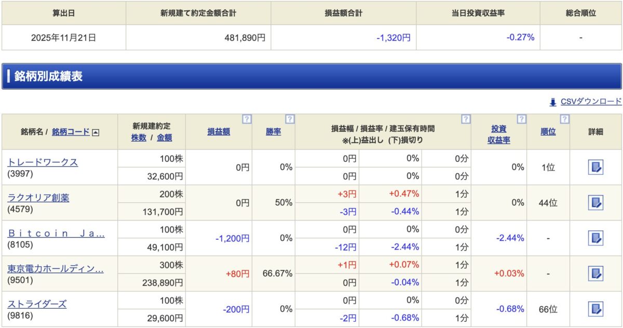This screenshot has width=623, height=328.
Task: Download the table via CSVダウンロード link
Action: coord(590,102)
